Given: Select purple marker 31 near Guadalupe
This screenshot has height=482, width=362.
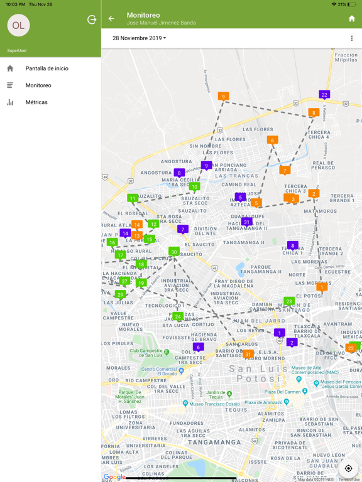Looking at the screenshot, I should 246,222.
